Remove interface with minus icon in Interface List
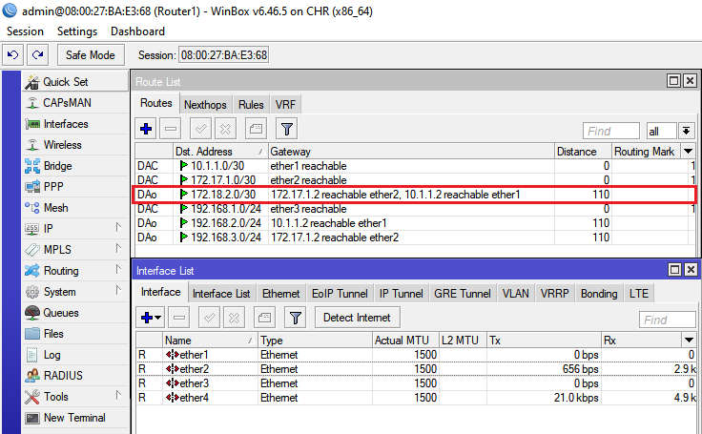The width and height of the screenshot is (702, 434). (x=179, y=318)
